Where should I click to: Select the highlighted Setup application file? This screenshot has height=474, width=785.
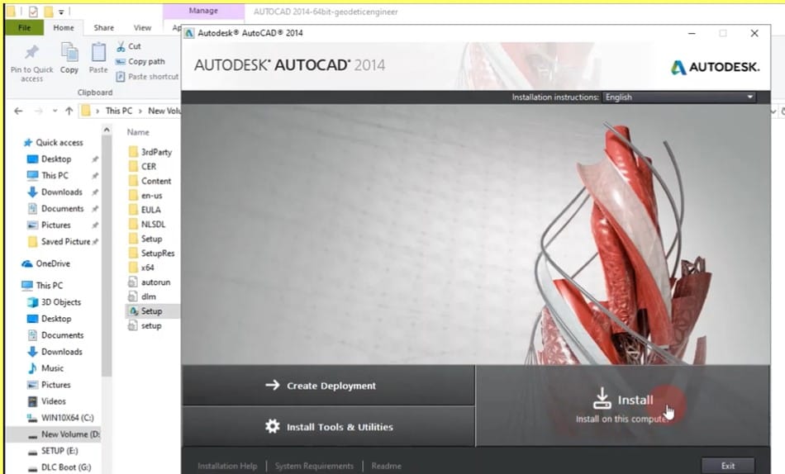(x=151, y=311)
